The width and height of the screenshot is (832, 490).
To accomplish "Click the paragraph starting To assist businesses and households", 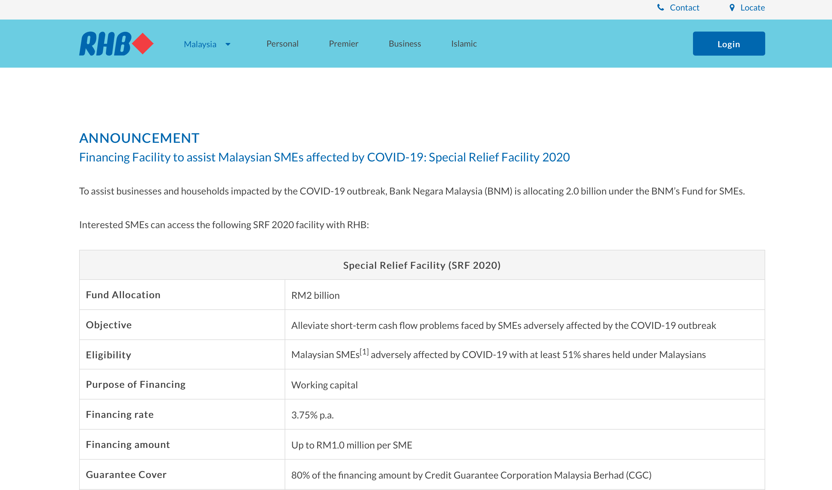I will point(412,191).
